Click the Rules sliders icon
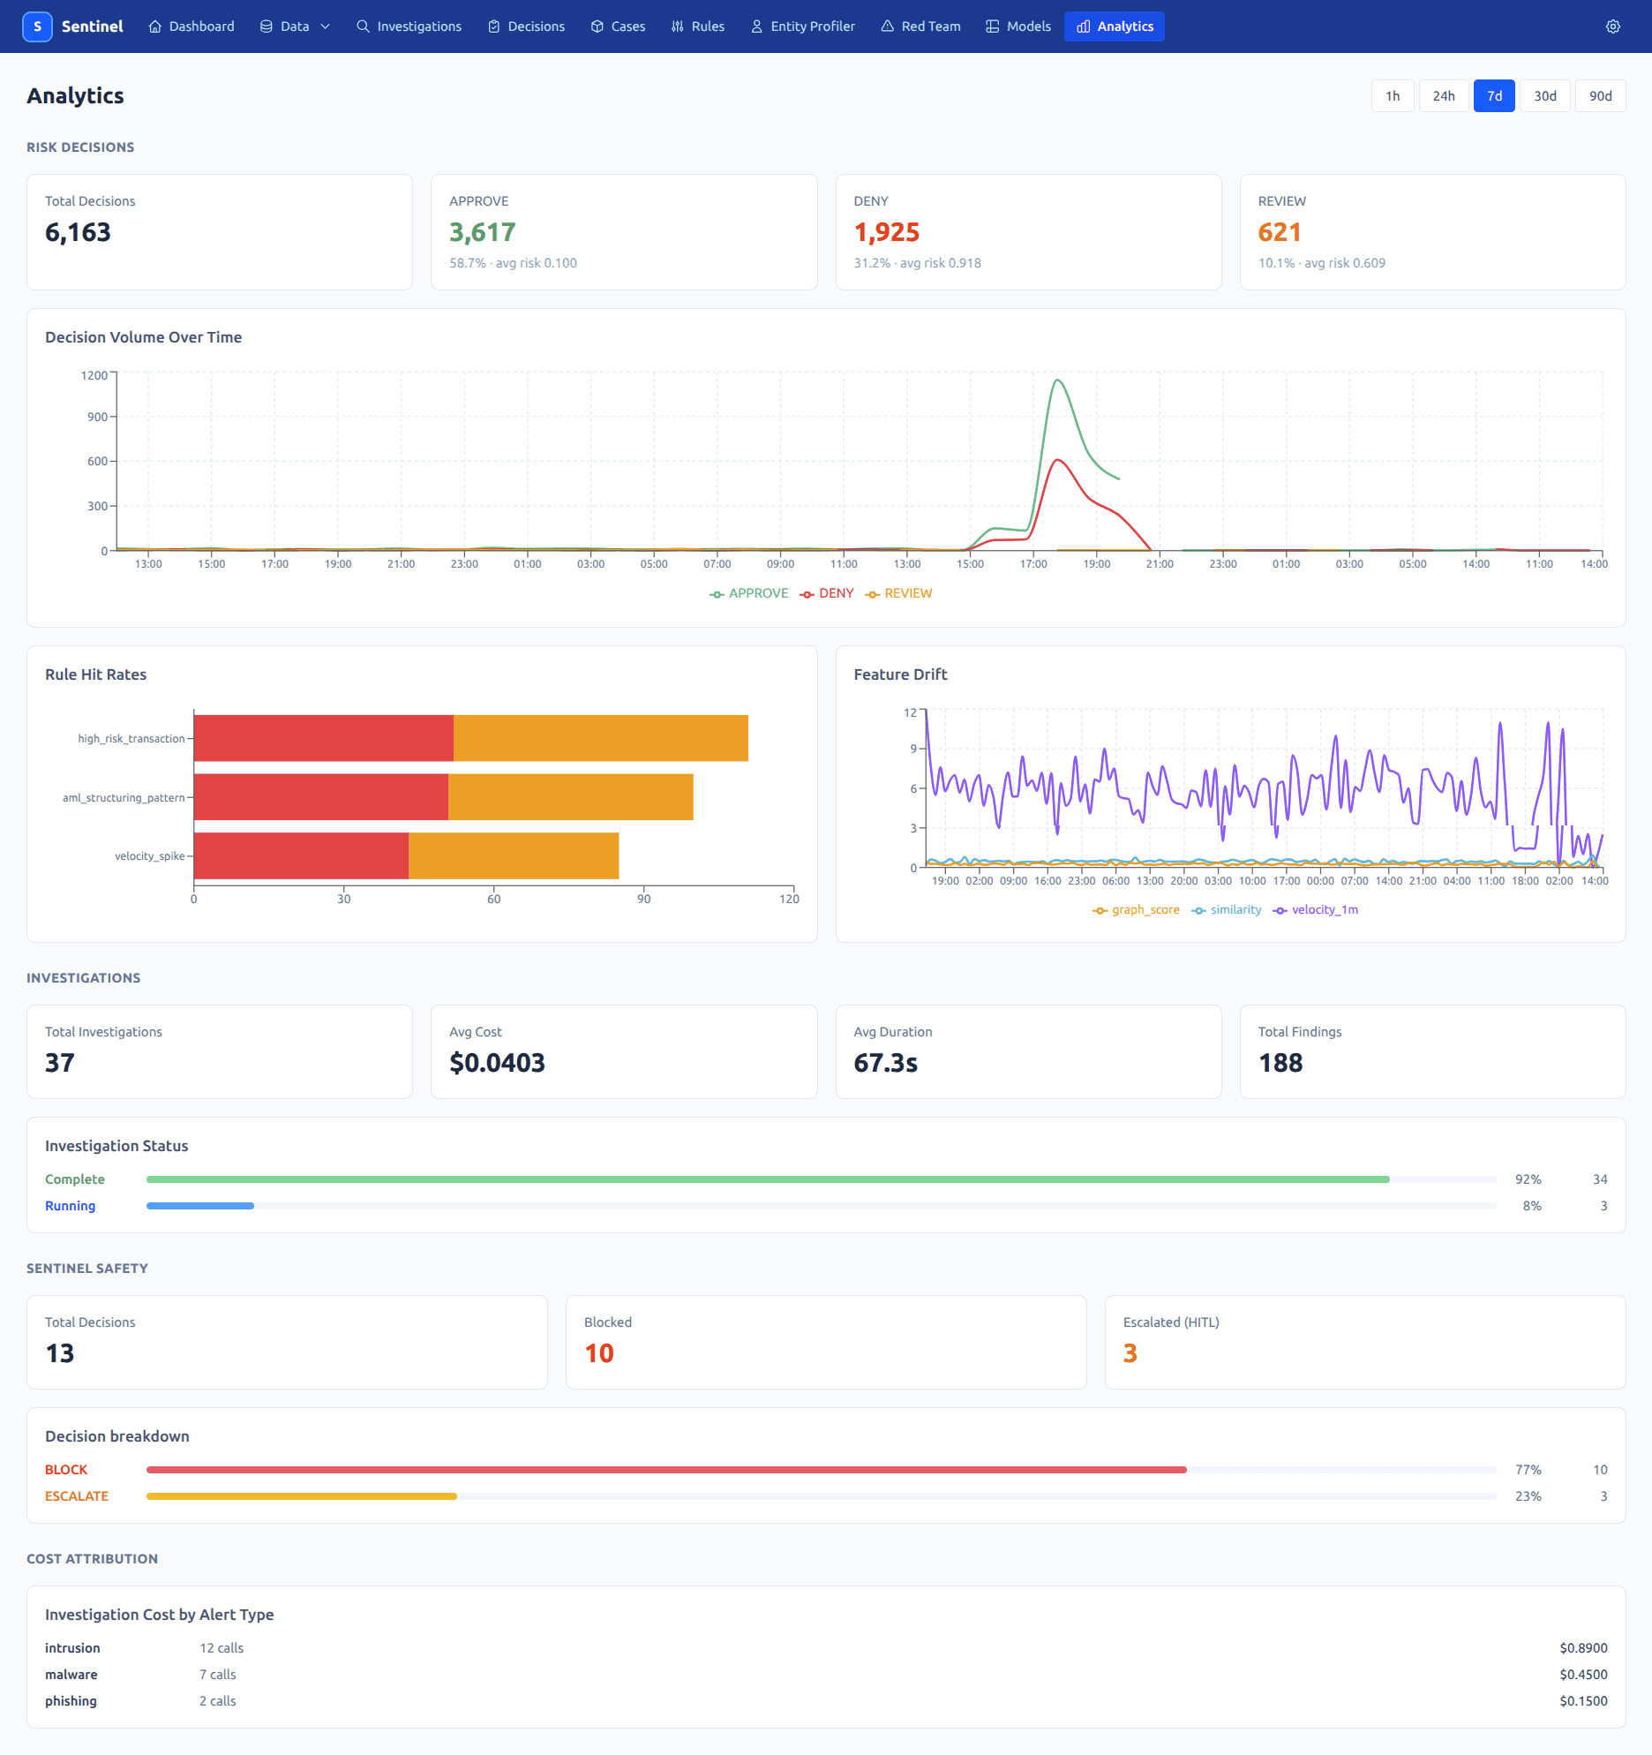The height and width of the screenshot is (1755, 1652). point(678,26)
